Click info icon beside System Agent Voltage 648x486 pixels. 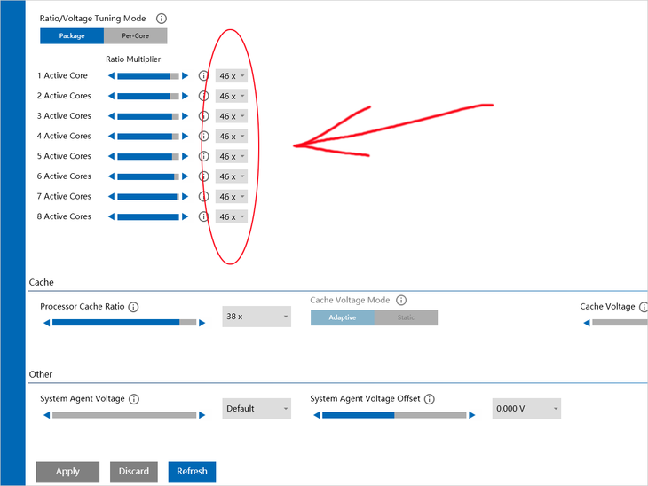pos(134,399)
